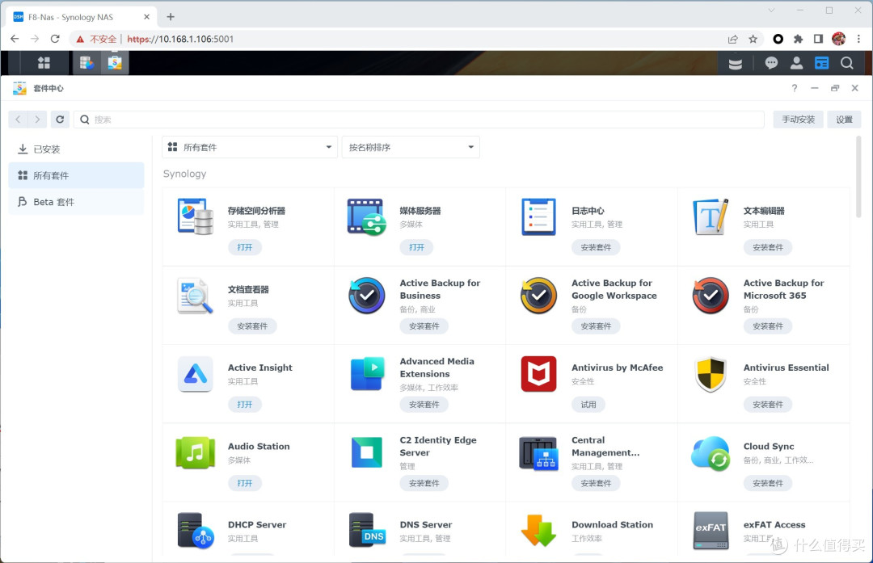Install 日志中心 via 安装套件 button
This screenshot has height=563, width=873.
click(x=596, y=247)
